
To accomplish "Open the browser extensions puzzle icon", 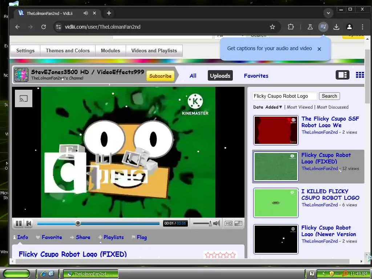I will tap(291, 27).
